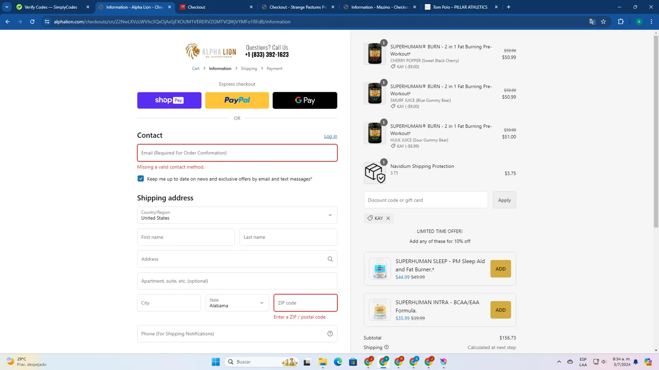Open the Chrome profile avatar
This screenshot has height=370, width=659.
(639, 21)
